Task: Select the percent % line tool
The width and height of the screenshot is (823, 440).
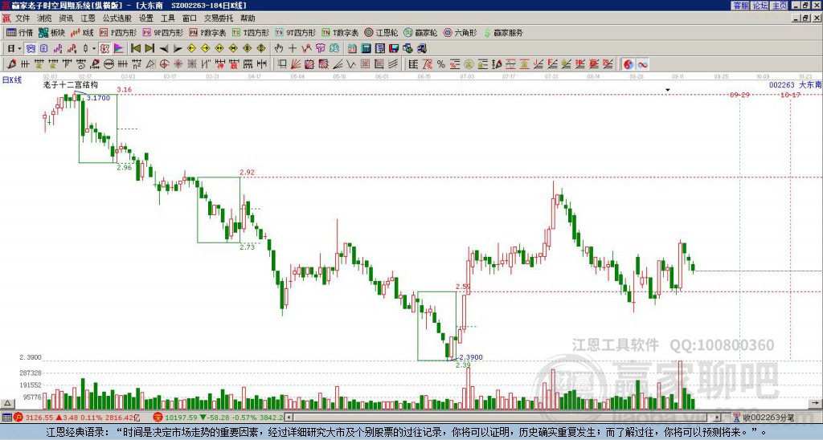Action: [x=441, y=64]
